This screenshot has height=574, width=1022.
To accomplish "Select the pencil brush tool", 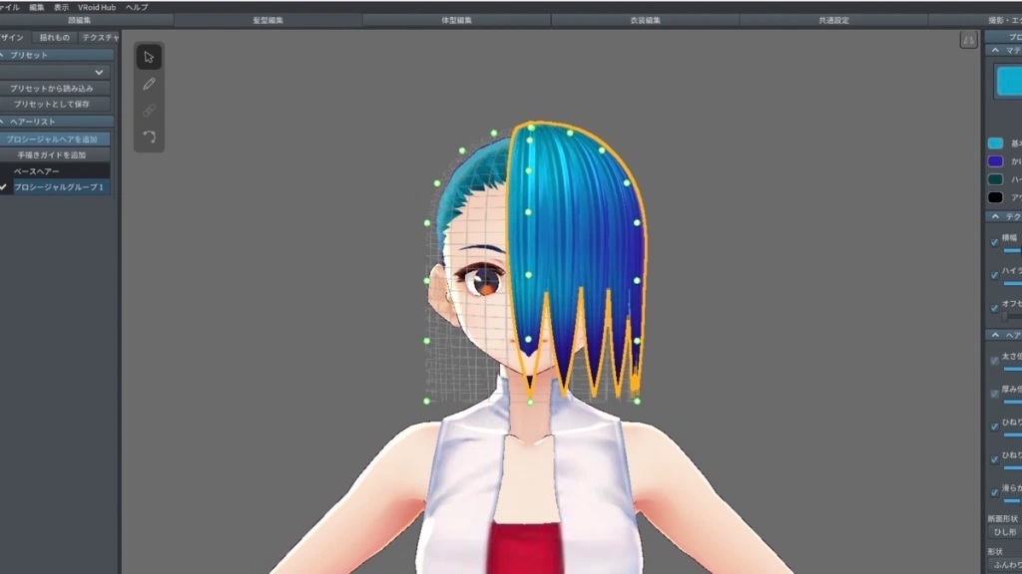I will coord(149,84).
